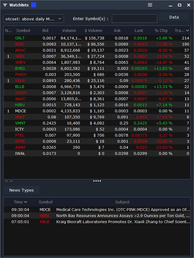Select the PTEL symbol
This screenshot has height=258, width=194.
point(20,136)
